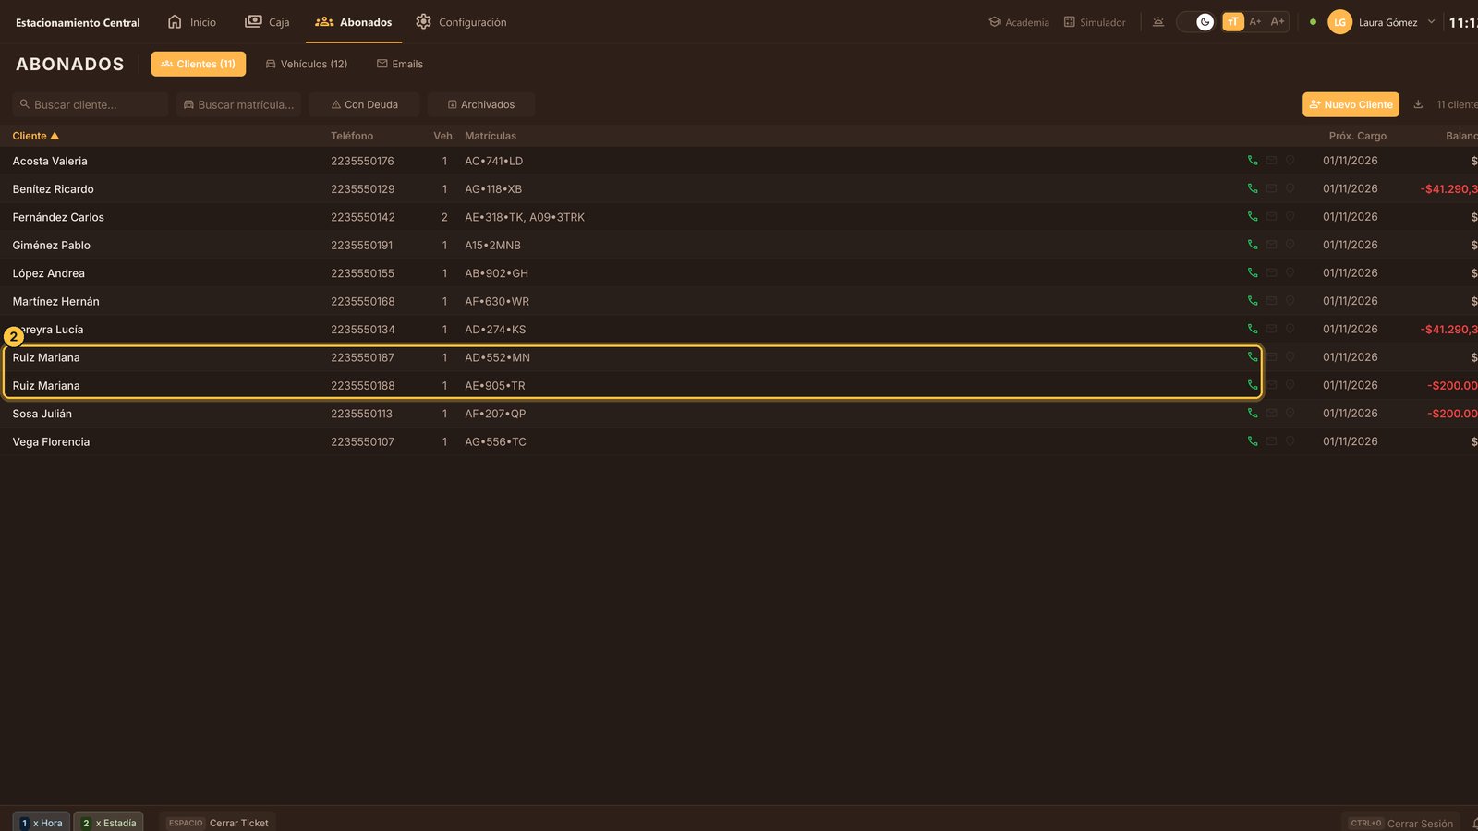
Task: Expand the Laura Gómez user menu chevron
Action: pos(1431,22)
